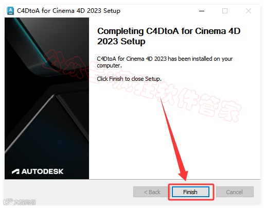Click the "C4DtoA for Cinema 4D 2023 Setup" title bar text
265x208 pixels.
[68, 11]
